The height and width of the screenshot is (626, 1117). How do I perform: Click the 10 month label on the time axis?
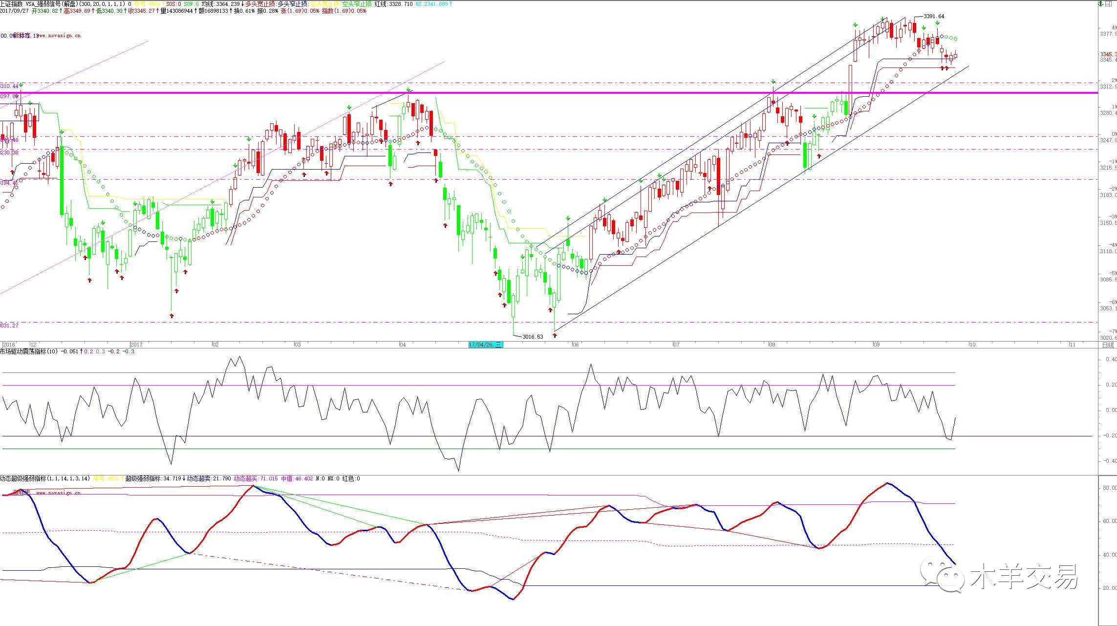972,345
